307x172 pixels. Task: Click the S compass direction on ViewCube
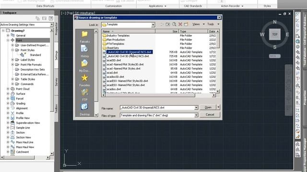(x=275, y=47)
